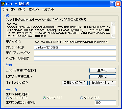Focus the 鍵のパスフレーズ input field
Image resolution: width=122 pixels, height=109 pixels.
(x=75, y=53)
